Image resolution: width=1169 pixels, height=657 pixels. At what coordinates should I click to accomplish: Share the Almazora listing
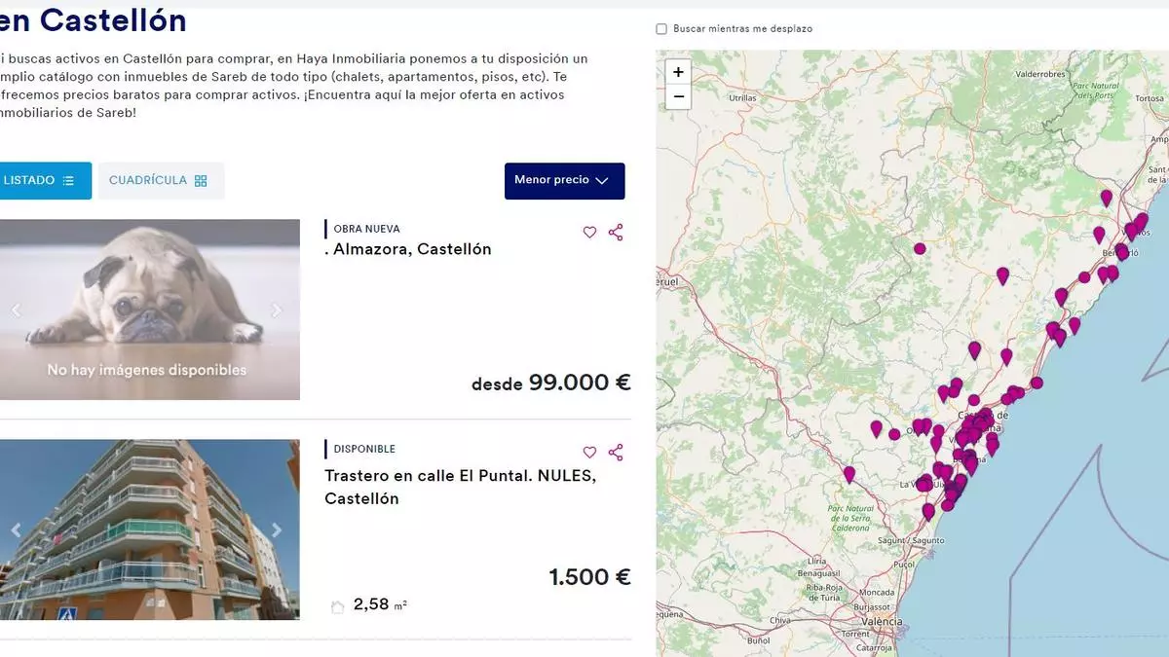616,233
